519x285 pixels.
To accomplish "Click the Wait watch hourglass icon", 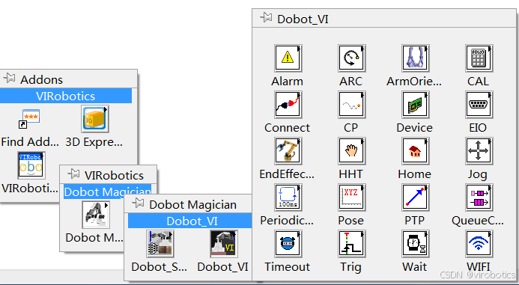I will [x=415, y=244].
